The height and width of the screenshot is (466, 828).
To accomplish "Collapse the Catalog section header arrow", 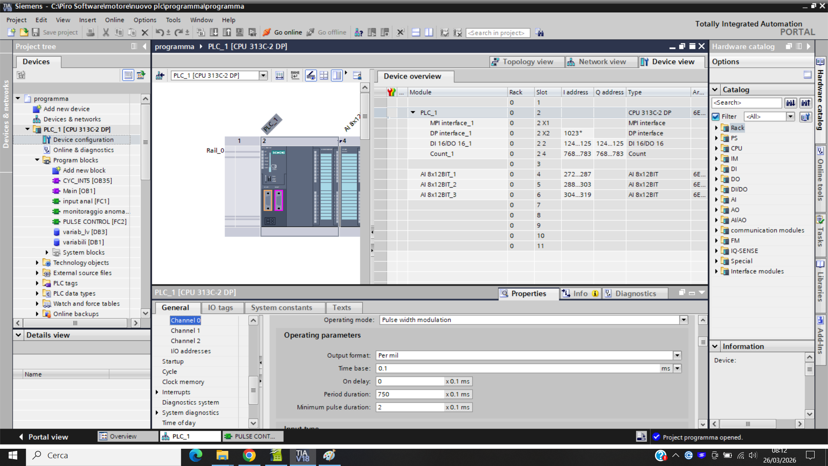I will pos(715,90).
